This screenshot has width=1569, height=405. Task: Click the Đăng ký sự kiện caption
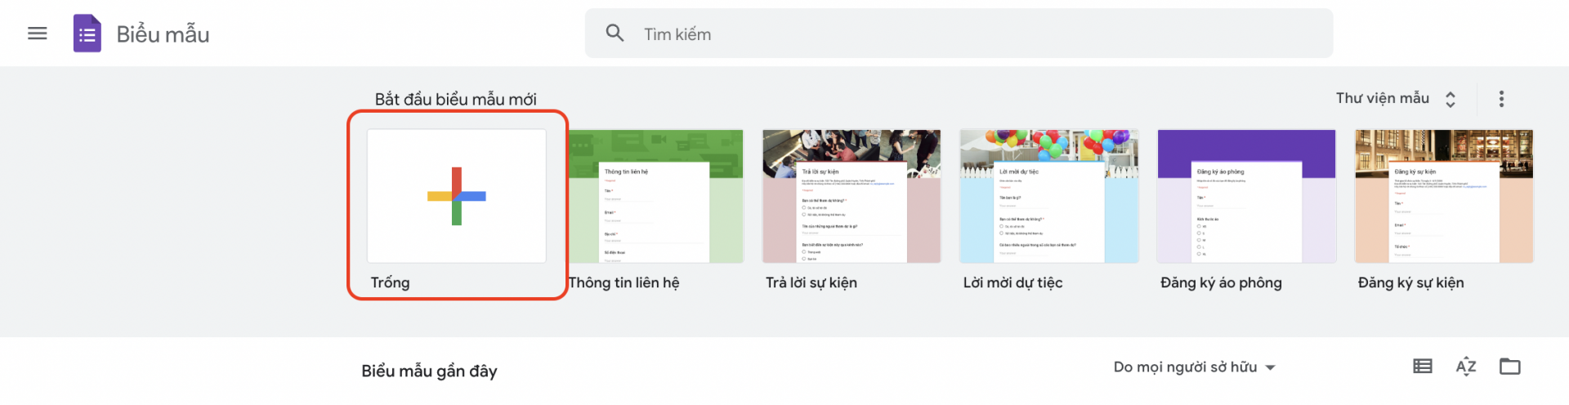[x=1410, y=283]
